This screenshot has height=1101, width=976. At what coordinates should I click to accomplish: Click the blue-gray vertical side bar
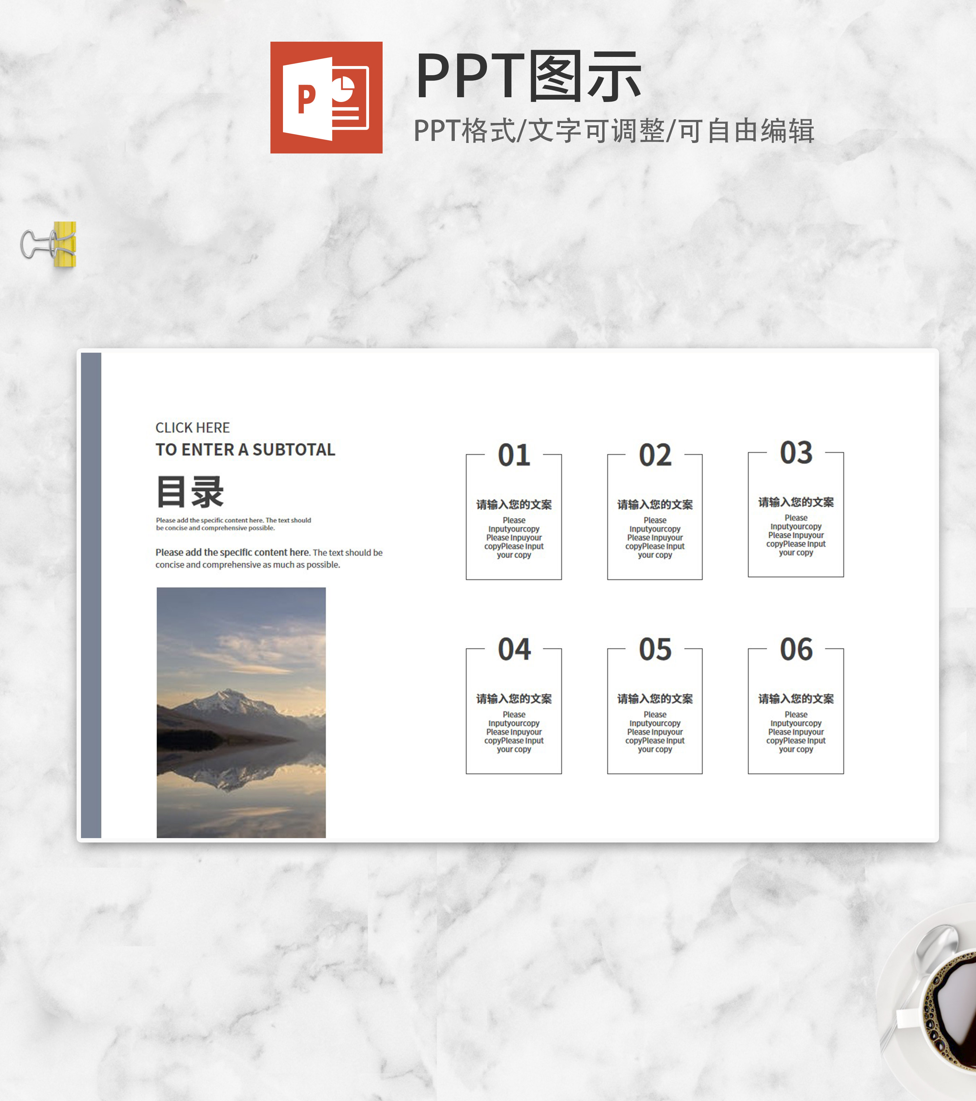coord(91,595)
